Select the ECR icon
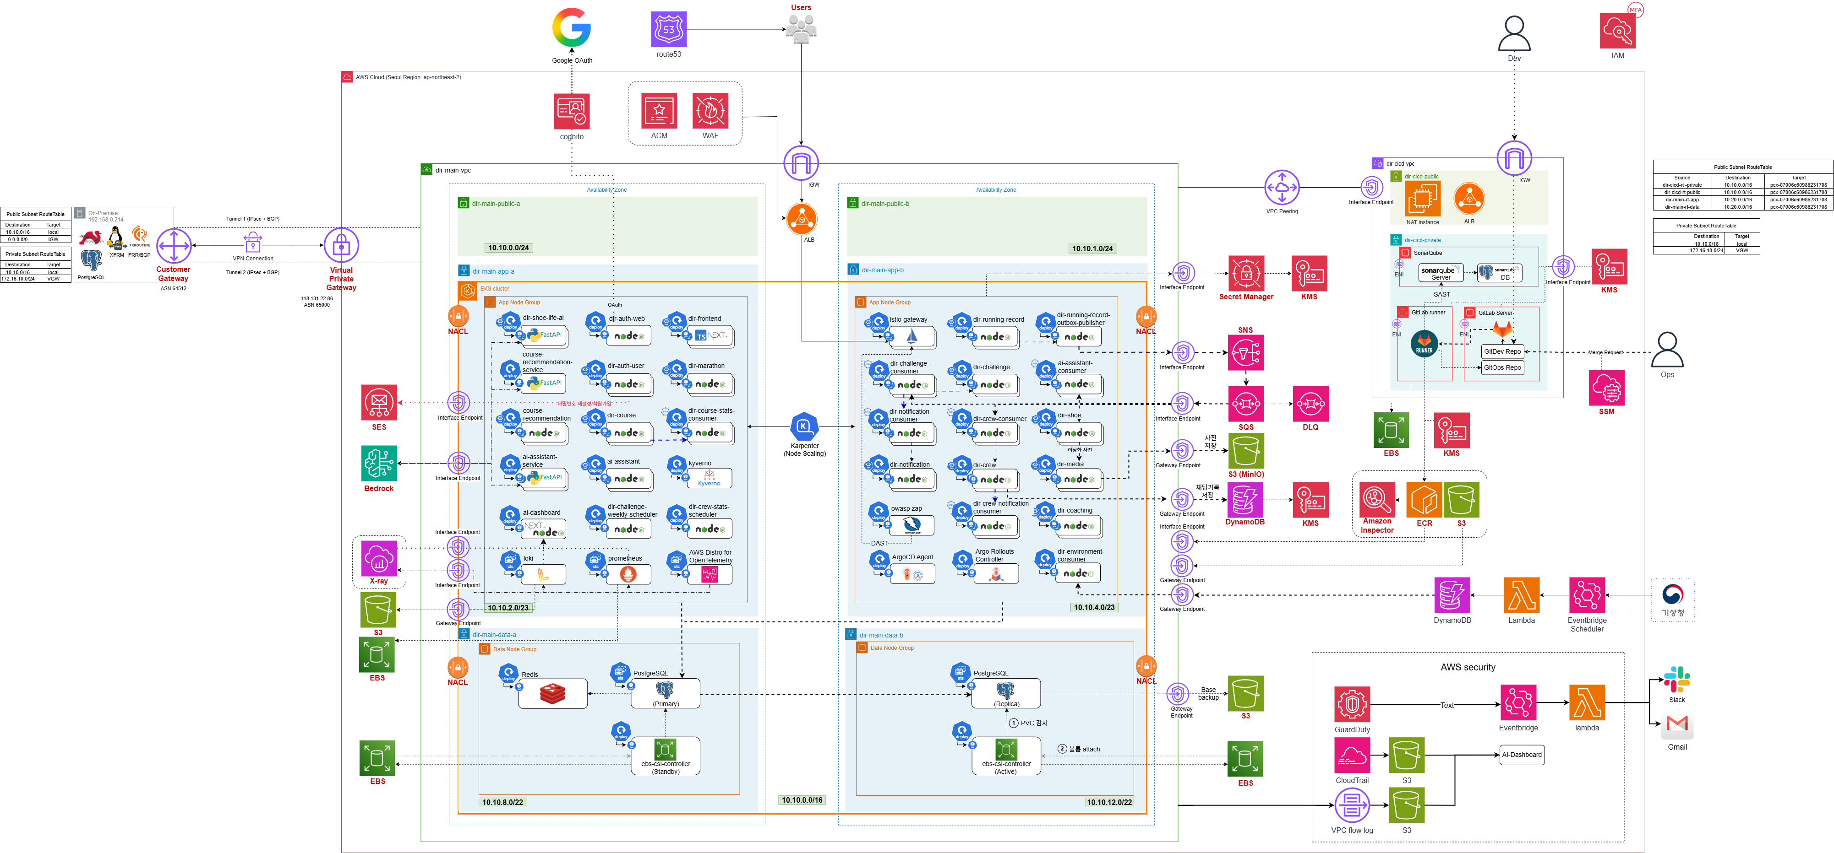The height and width of the screenshot is (853, 1834). tap(1424, 499)
